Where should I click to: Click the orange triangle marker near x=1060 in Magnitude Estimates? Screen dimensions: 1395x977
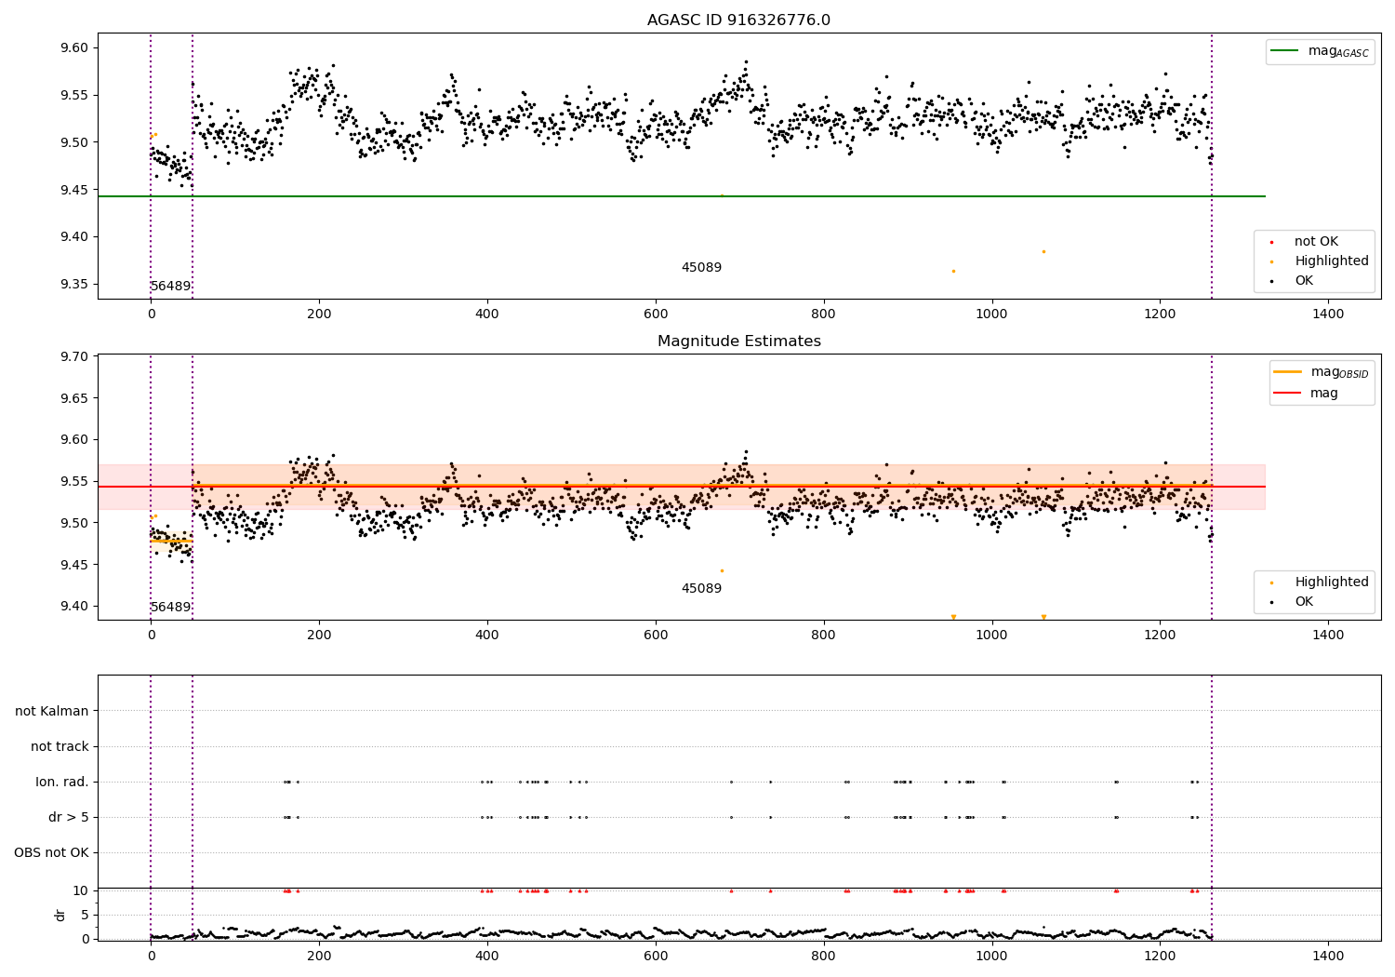(x=1043, y=617)
